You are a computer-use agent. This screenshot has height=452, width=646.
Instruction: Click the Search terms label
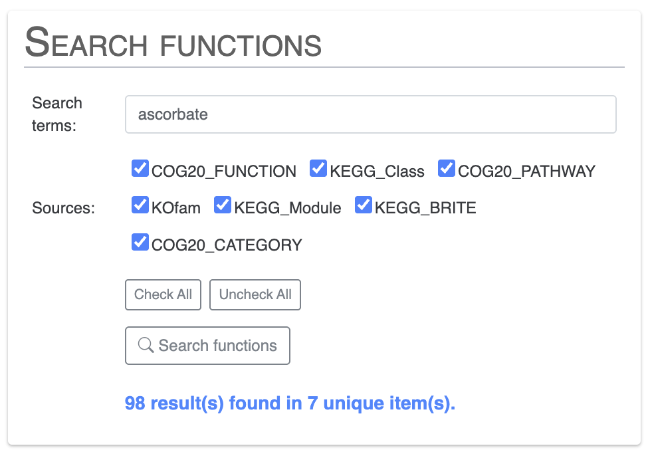click(57, 114)
